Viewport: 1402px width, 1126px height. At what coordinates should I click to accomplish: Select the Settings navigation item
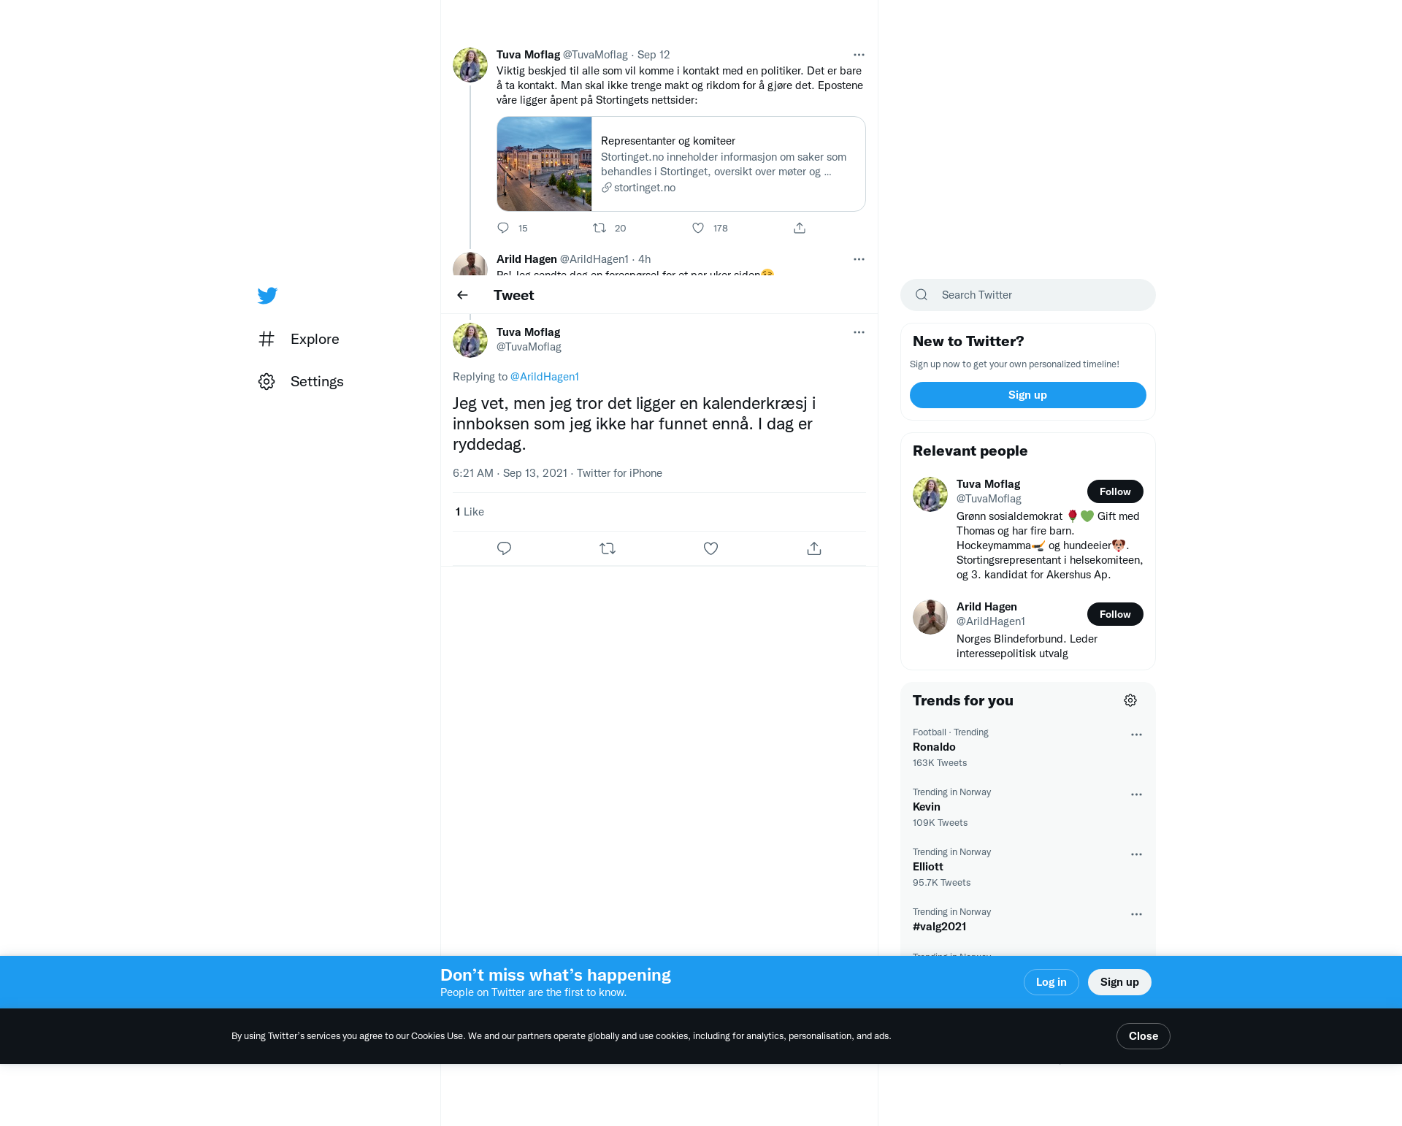coord(301,381)
